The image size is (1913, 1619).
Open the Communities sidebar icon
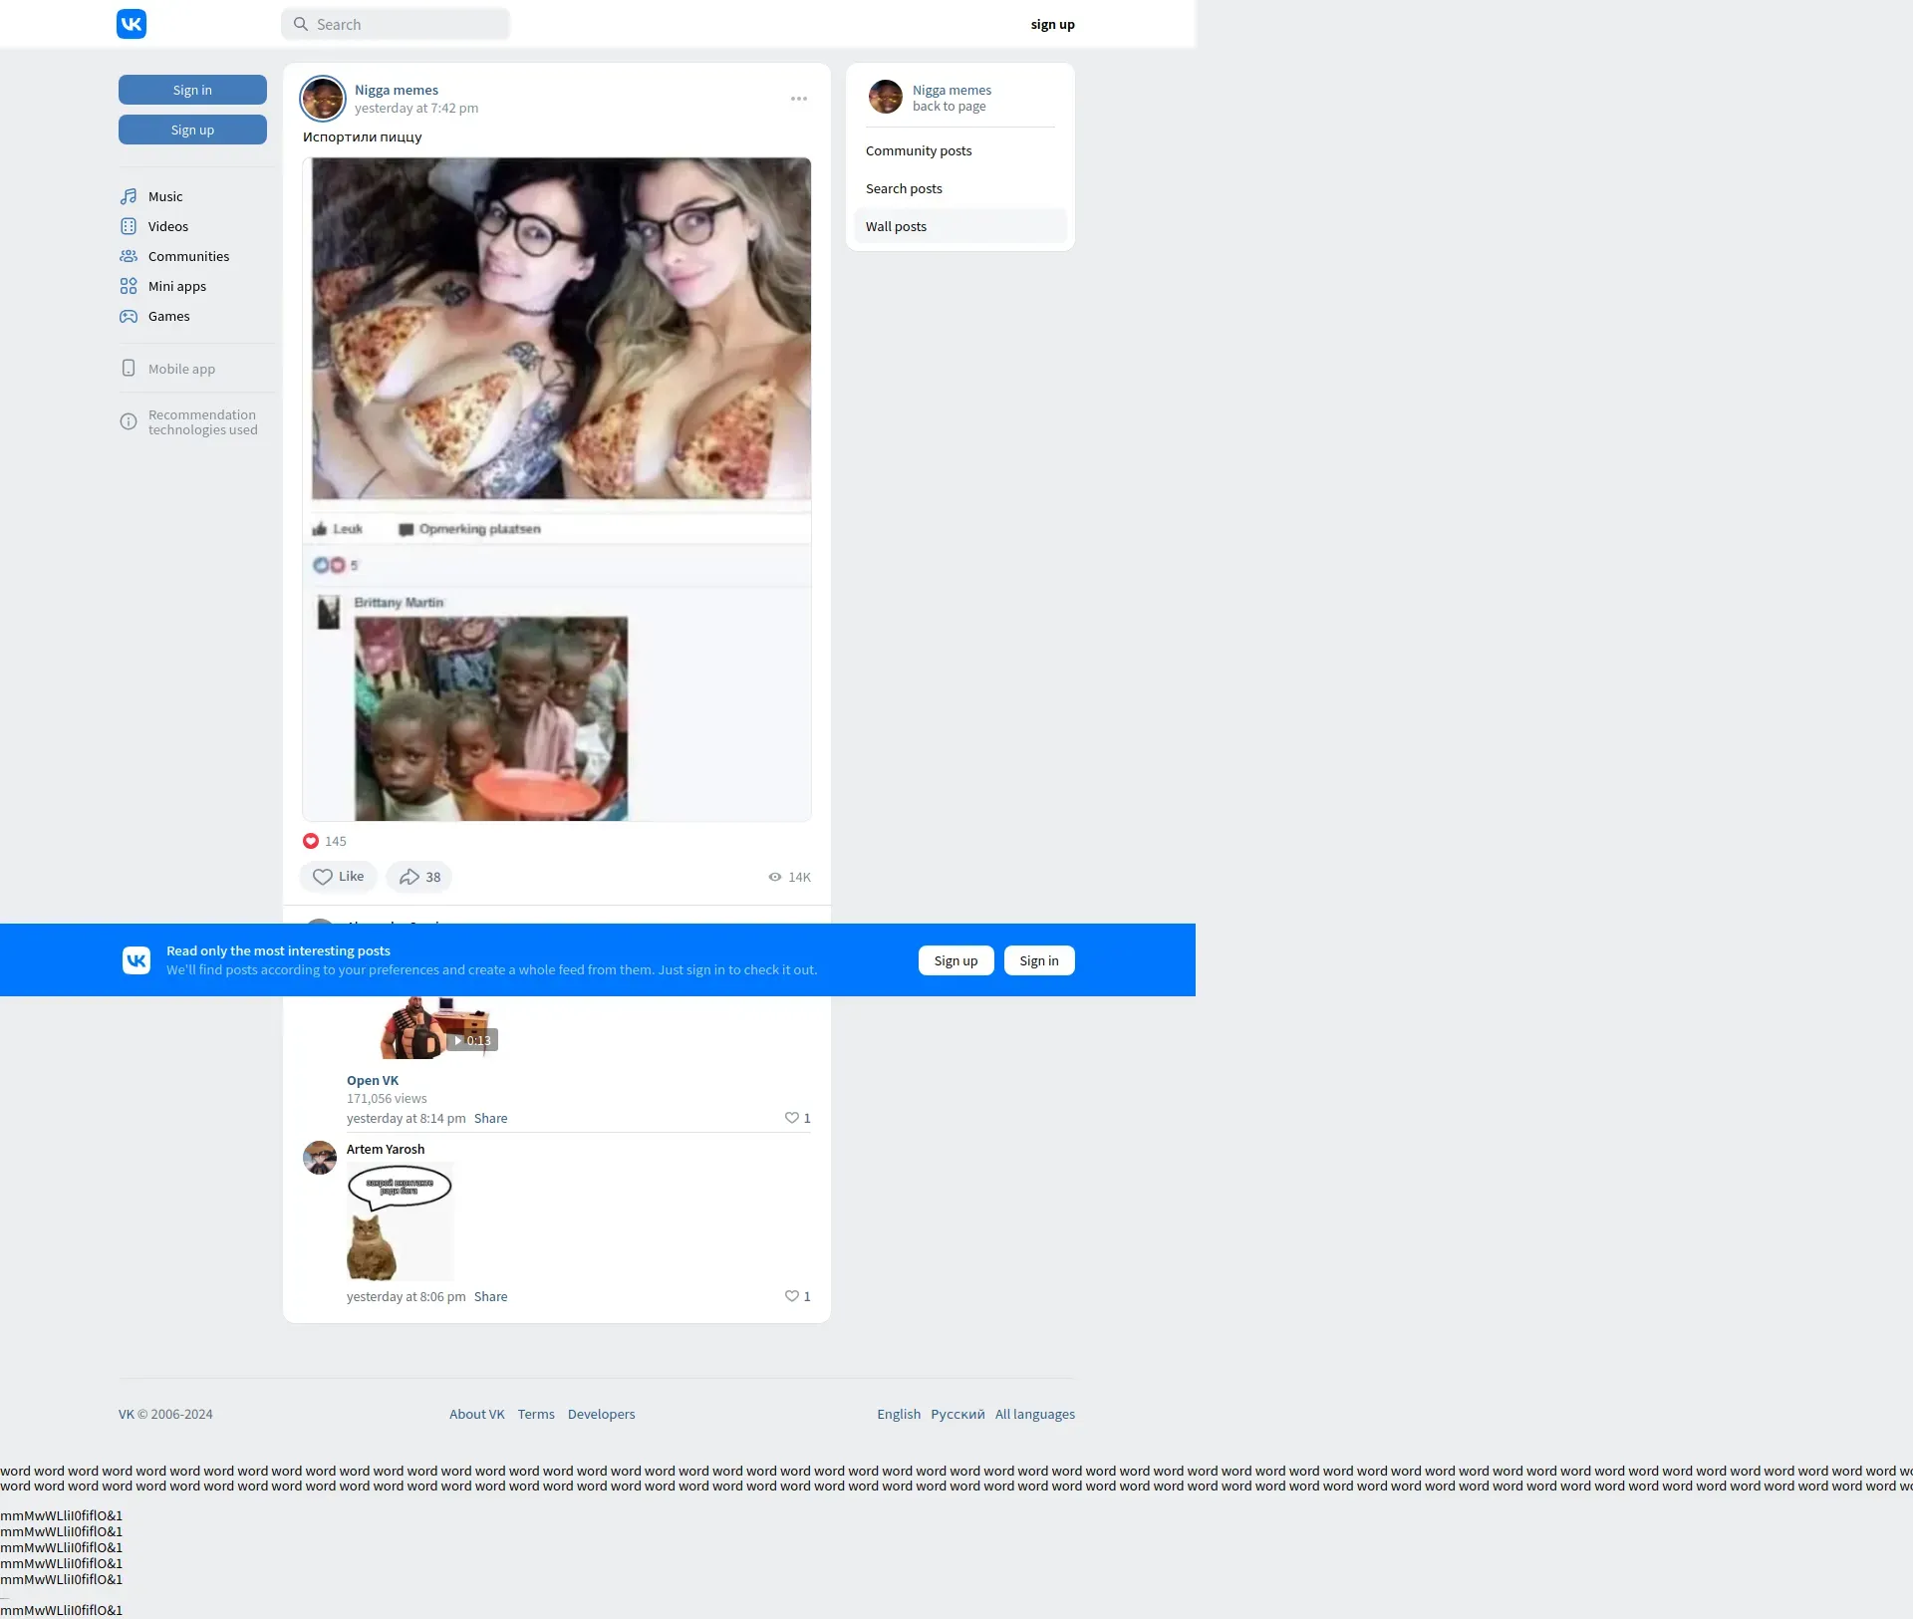129,256
